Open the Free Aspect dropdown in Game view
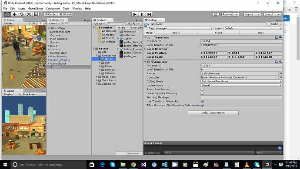Screen dimensions: 300x169 tap(33, 94)
